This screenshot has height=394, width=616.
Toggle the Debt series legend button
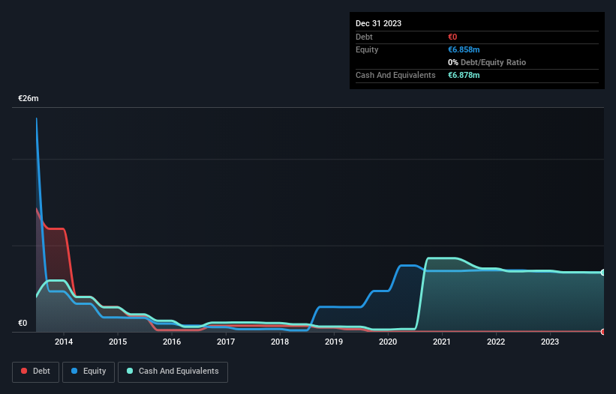[36, 372]
